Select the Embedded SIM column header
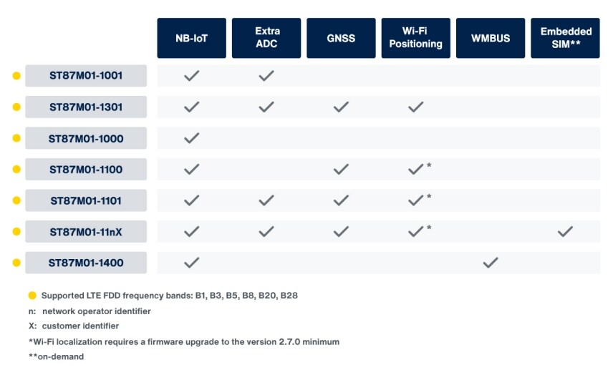 coord(565,38)
